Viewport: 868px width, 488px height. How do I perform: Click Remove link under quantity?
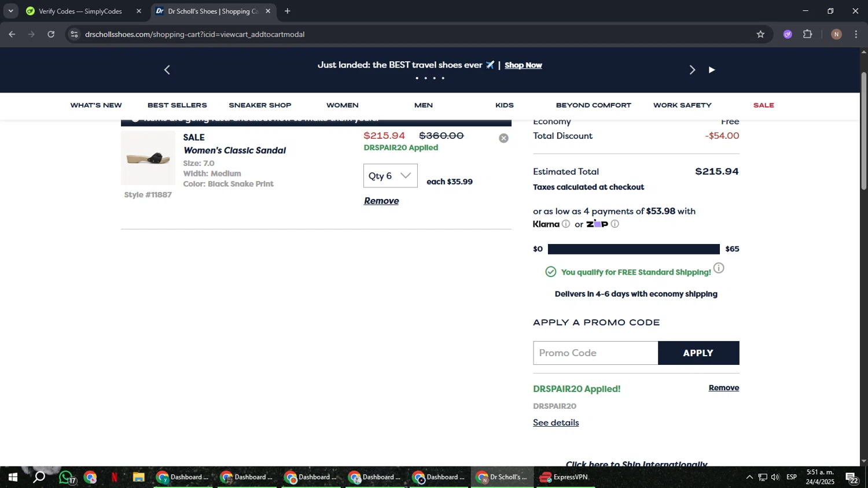381,201
